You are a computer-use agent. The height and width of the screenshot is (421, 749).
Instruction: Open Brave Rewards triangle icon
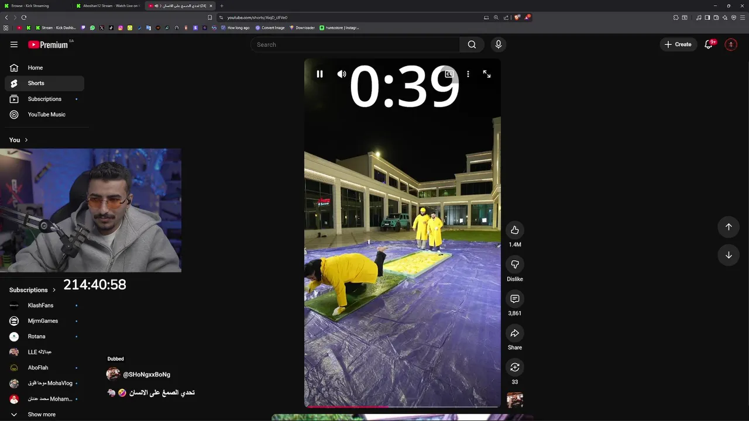527,18
